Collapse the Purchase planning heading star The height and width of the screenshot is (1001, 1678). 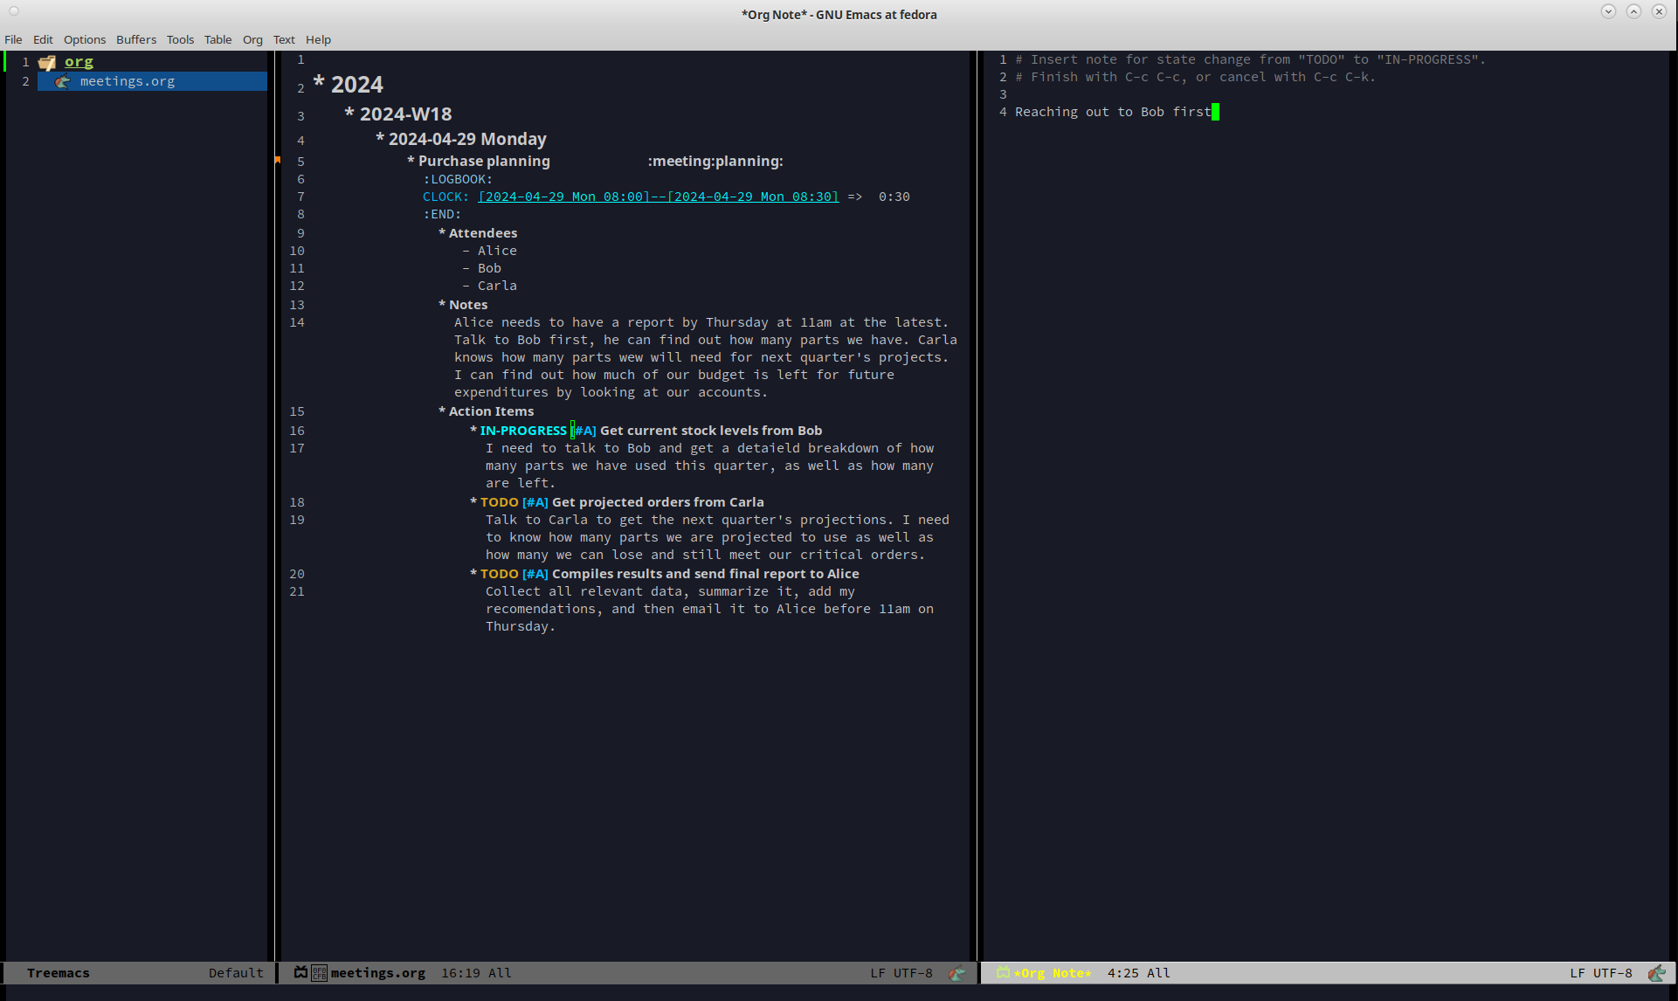point(411,161)
